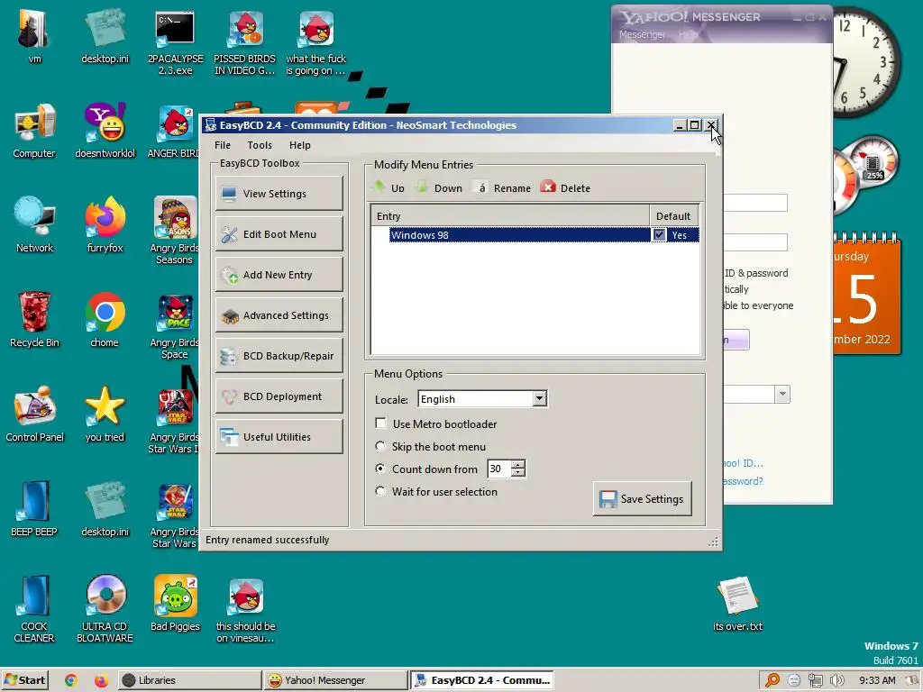Move entry Down in boot menu
This screenshot has width=923, height=692.
[x=439, y=187]
